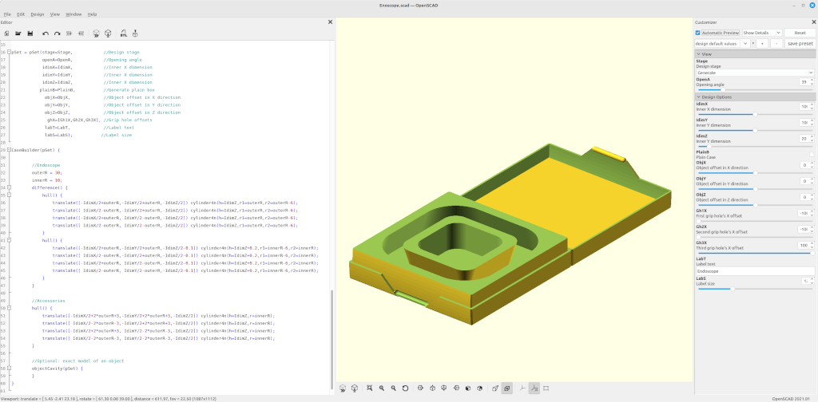
Task: Toggle Show Scale Markers icon
Action: (x=534, y=388)
